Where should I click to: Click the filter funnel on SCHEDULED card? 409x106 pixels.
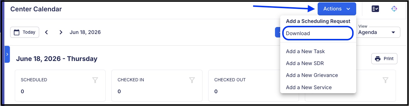95,80
